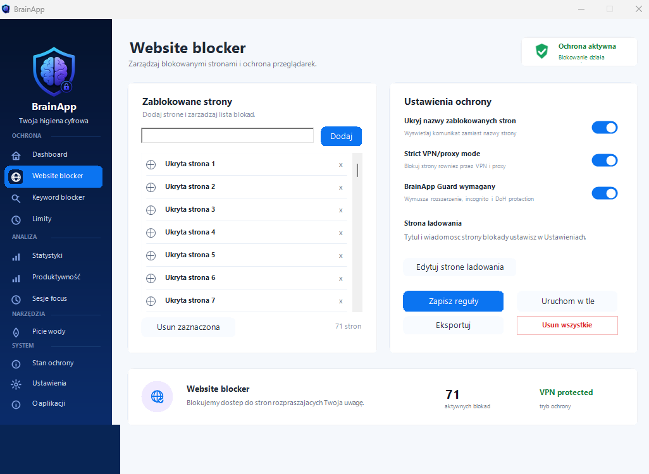
Task: Click the Limity clock icon
Action: tap(16, 220)
